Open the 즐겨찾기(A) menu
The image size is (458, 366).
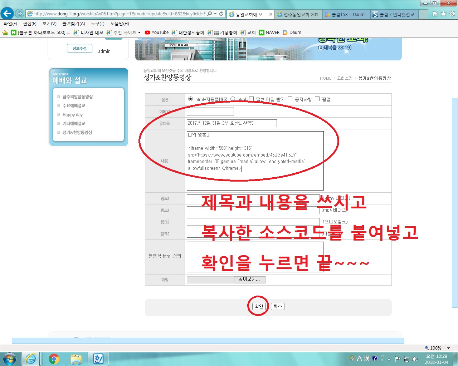point(73,24)
